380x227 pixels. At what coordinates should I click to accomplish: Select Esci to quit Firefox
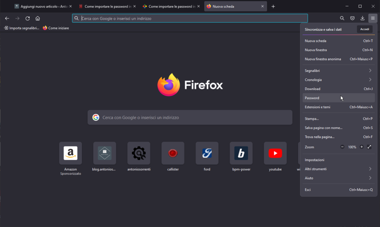tap(338, 190)
